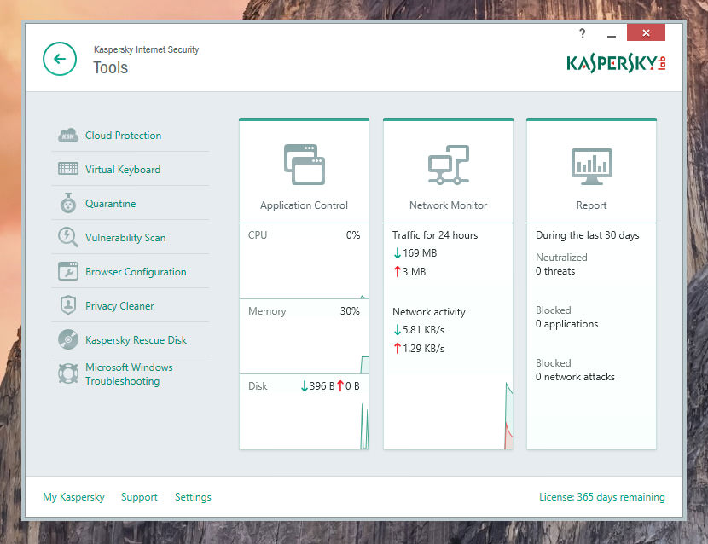This screenshot has width=708, height=544.
Task: Click the Vulnerability Scan magnifier icon
Action: [68, 237]
